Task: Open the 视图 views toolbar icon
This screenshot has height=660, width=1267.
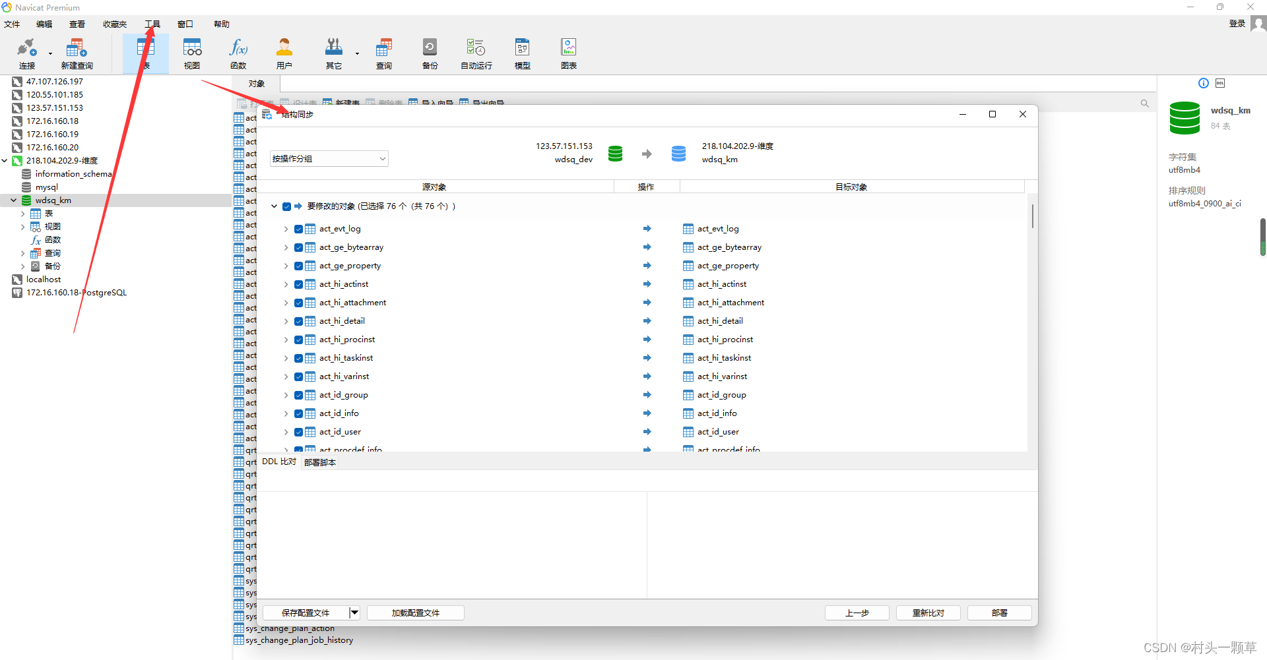Action: 192,53
